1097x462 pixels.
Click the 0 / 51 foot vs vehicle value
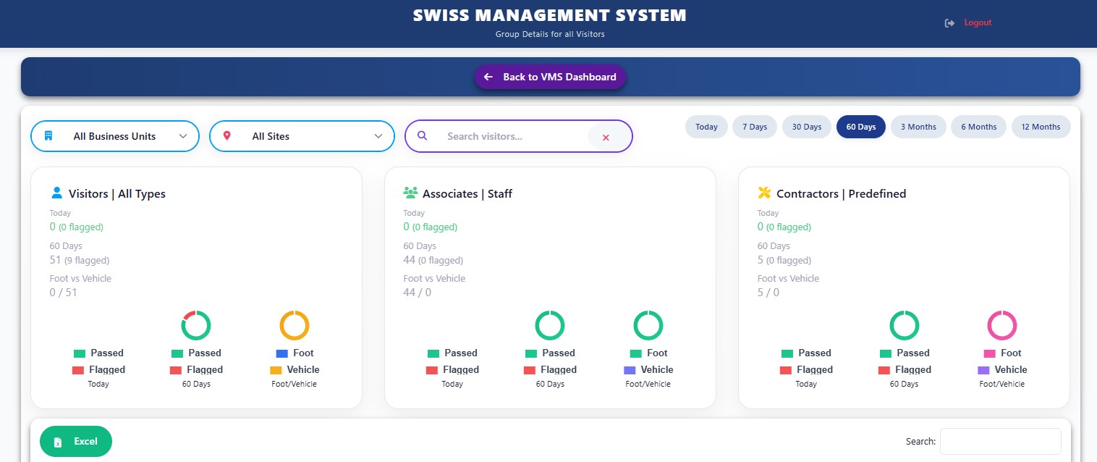pyautogui.click(x=63, y=293)
